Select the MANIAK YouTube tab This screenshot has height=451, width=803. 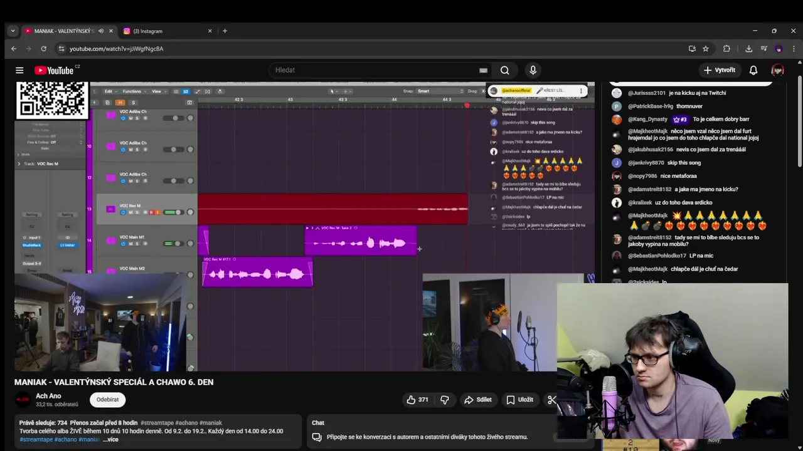(68, 31)
